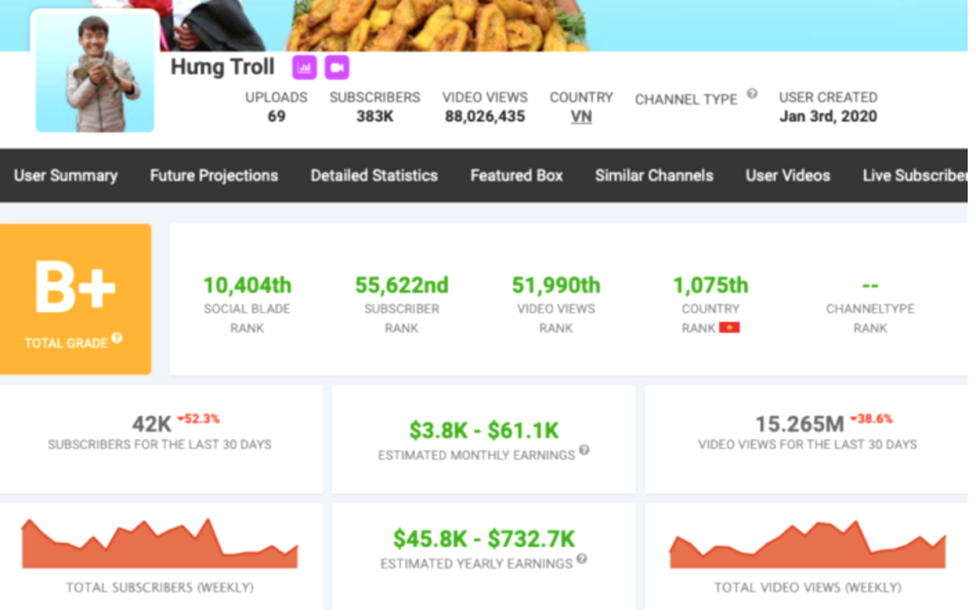Screen dimensions: 976x616
Task: Click help icon next to Total Grade
Action: [117, 339]
